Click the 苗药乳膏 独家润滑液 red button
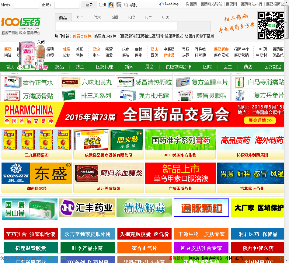This screenshot has height=263, width=289. point(31,234)
